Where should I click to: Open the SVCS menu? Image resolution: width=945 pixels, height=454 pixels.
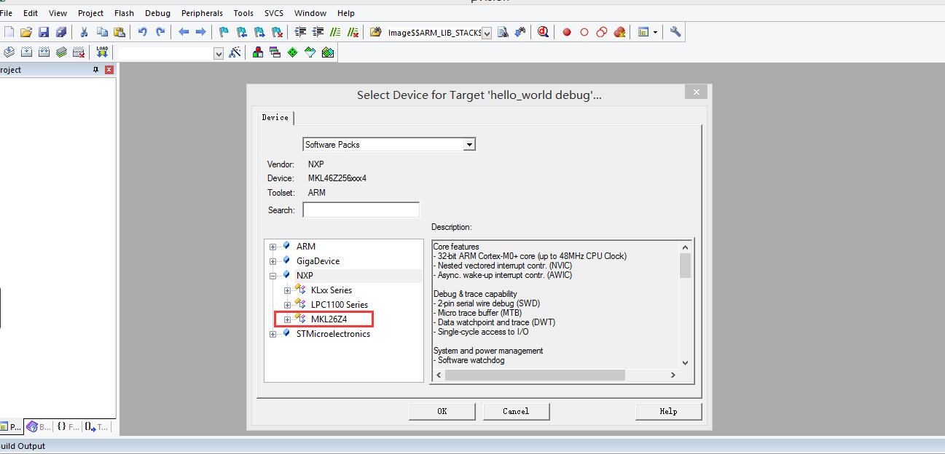(x=274, y=13)
